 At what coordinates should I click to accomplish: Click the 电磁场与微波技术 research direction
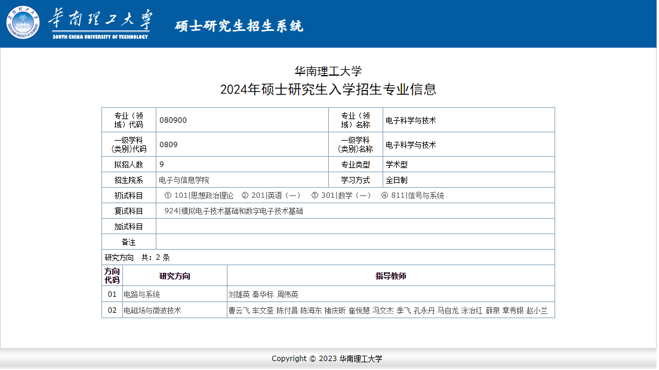pyautogui.click(x=152, y=311)
